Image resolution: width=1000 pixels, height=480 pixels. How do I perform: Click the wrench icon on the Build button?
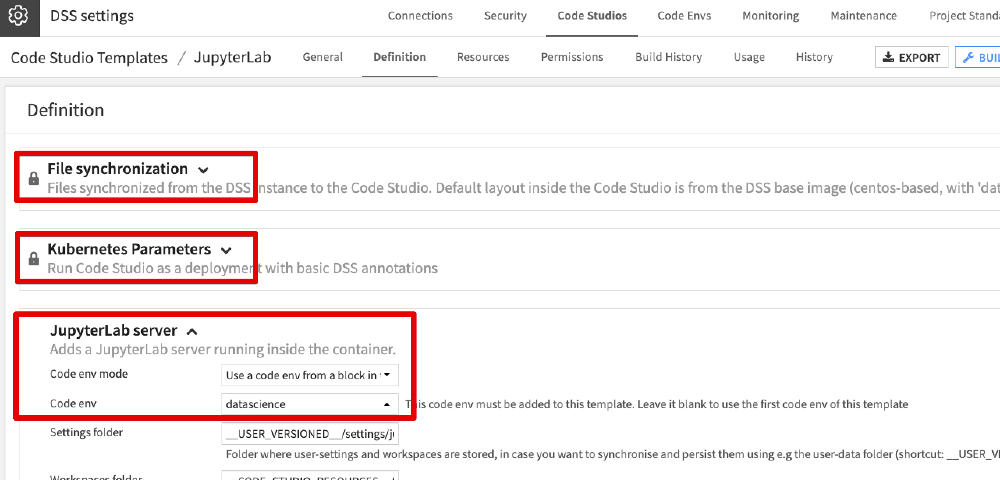968,57
